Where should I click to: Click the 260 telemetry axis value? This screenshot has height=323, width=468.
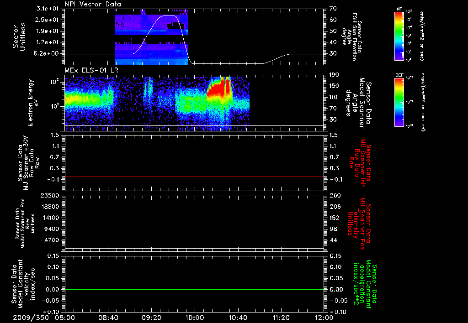(x=335, y=195)
